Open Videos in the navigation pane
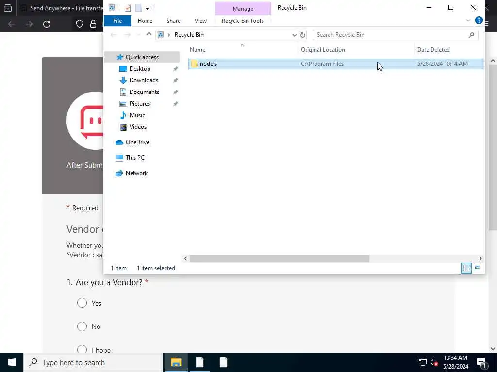The width and height of the screenshot is (497, 372). point(138,127)
